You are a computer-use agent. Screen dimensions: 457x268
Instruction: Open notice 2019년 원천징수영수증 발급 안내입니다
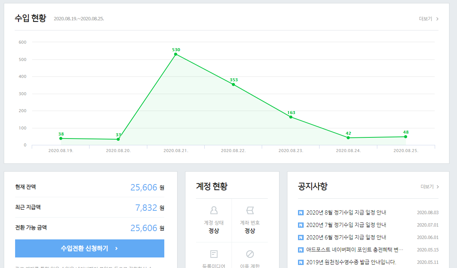351,262
